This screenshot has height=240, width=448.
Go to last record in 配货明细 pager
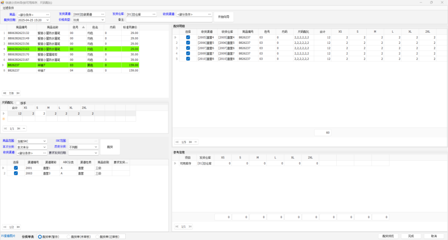190,142
